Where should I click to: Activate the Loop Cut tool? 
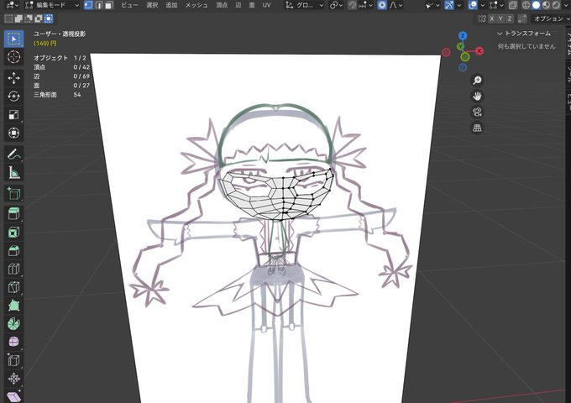pyautogui.click(x=13, y=269)
